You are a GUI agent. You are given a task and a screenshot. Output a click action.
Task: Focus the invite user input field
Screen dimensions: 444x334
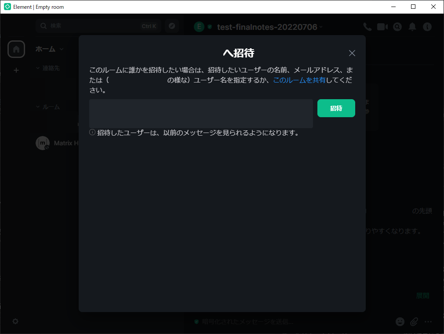coord(200,113)
